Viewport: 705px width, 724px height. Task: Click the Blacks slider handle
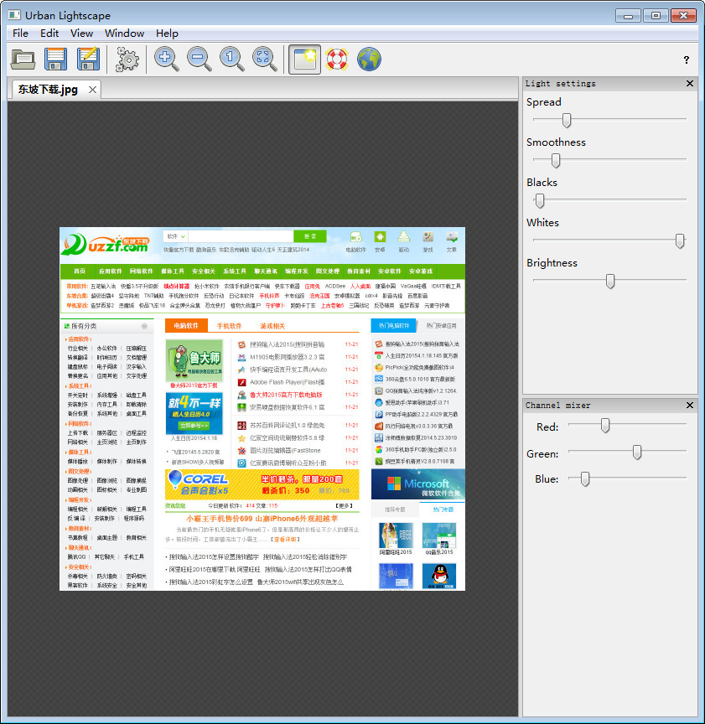(539, 200)
